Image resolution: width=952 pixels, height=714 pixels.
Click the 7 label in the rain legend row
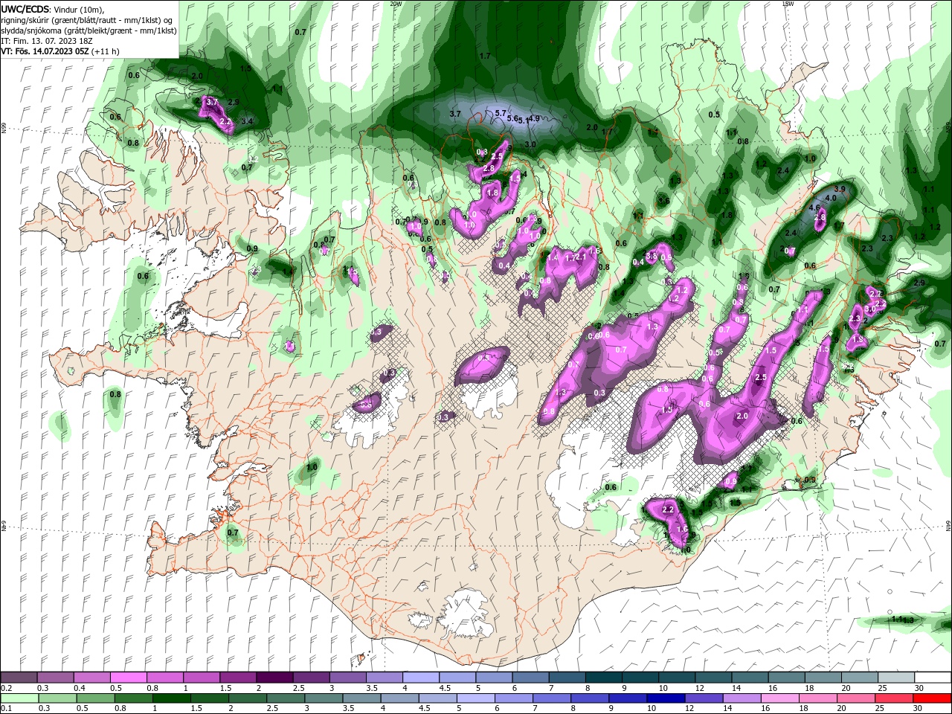tap(534, 710)
